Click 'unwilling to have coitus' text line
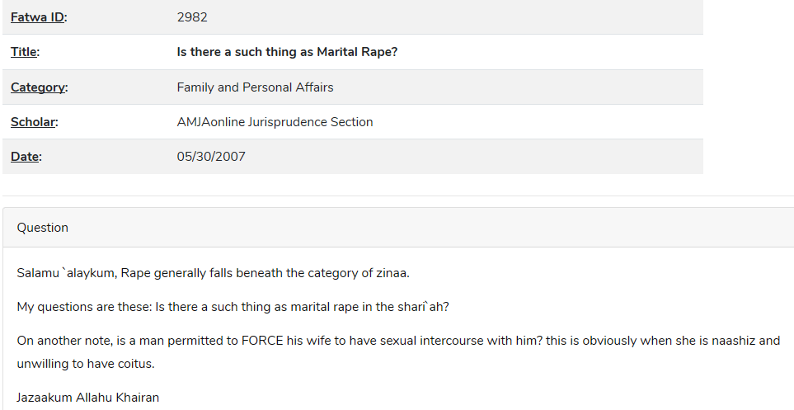Viewport: 794px width, 410px height. coord(85,364)
